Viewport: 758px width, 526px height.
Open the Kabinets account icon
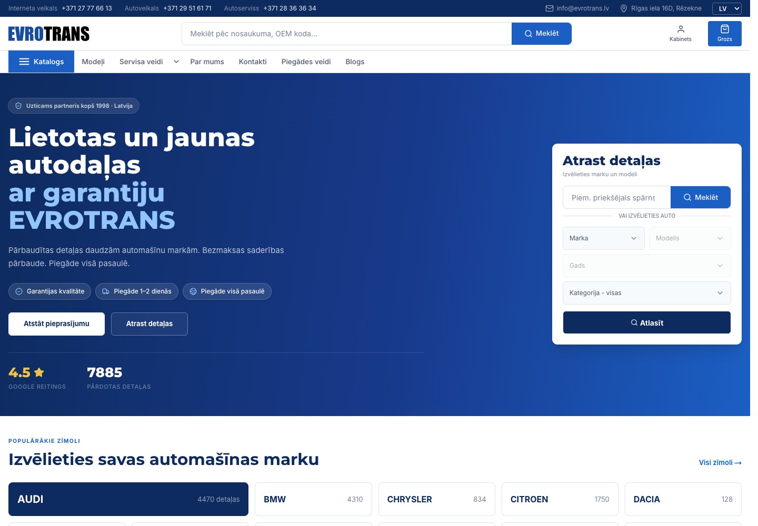[680, 34]
